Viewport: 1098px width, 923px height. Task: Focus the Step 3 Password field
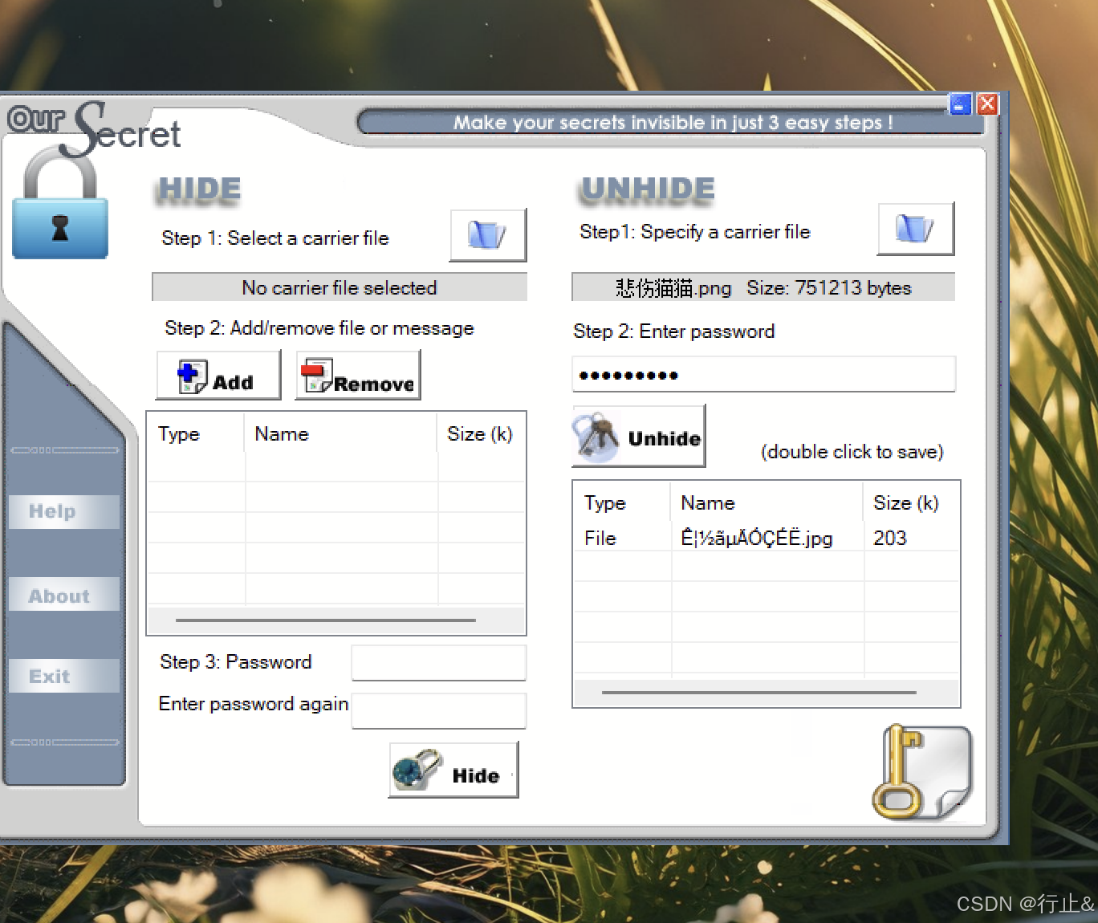[439, 663]
